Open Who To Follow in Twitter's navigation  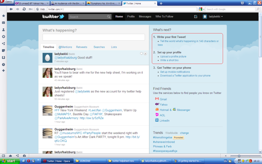pos(164,16)
